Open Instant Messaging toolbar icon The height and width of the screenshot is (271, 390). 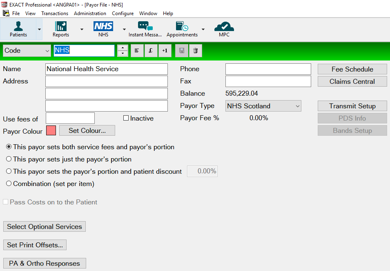(145, 29)
